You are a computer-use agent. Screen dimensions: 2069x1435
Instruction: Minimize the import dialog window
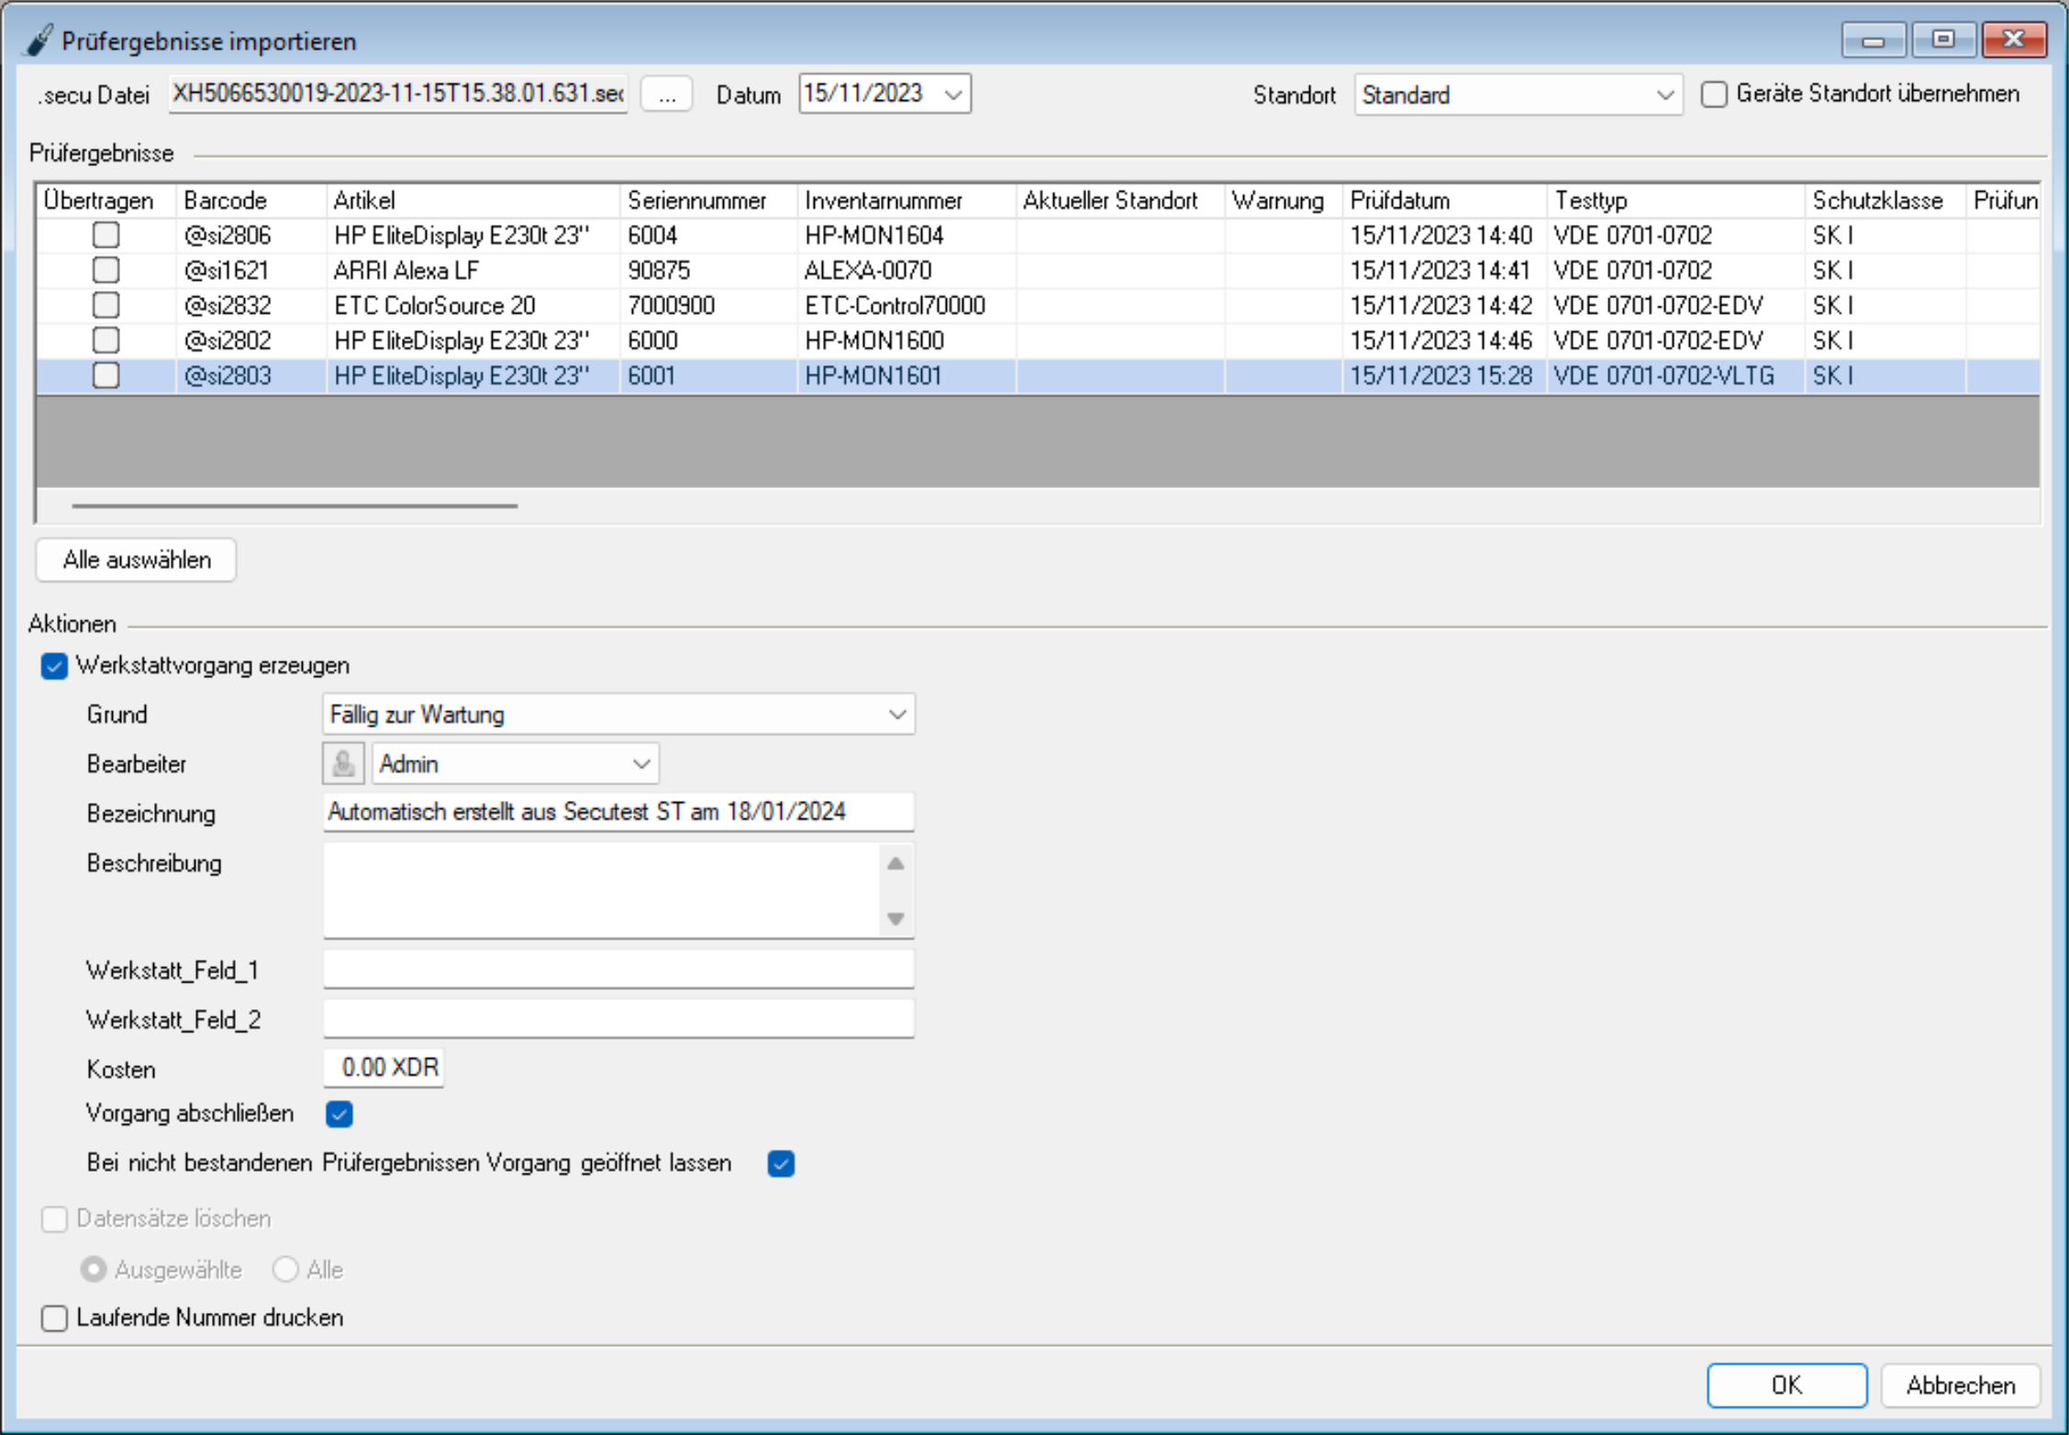tap(1873, 39)
